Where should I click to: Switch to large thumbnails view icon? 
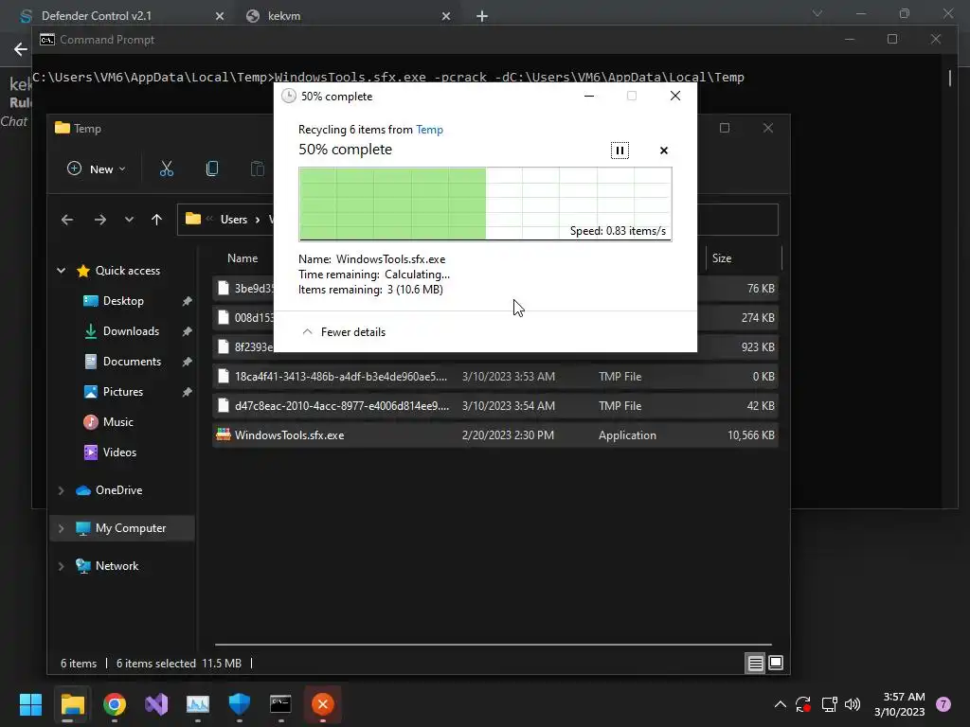click(x=775, y=664)
